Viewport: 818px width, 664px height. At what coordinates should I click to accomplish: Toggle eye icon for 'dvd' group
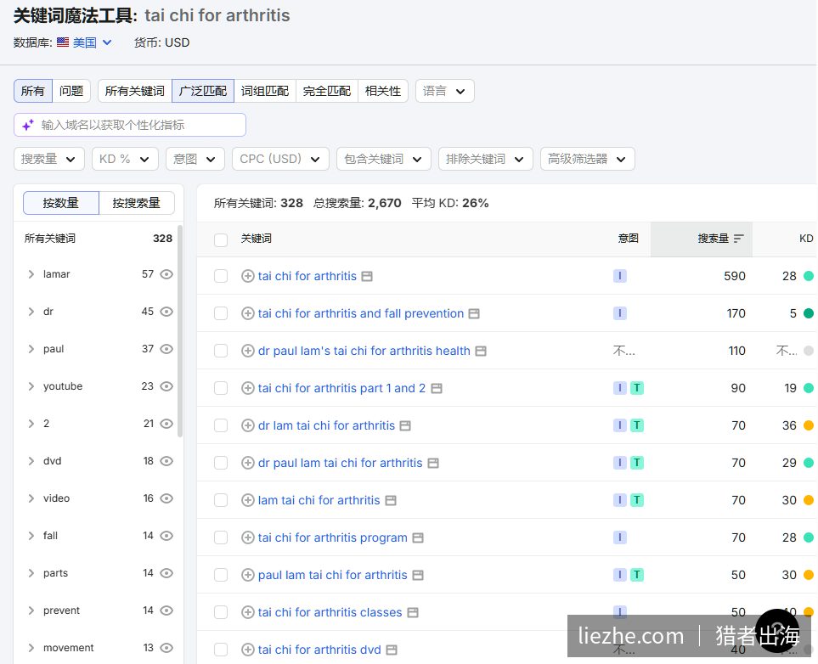click(x=166, y=461)
